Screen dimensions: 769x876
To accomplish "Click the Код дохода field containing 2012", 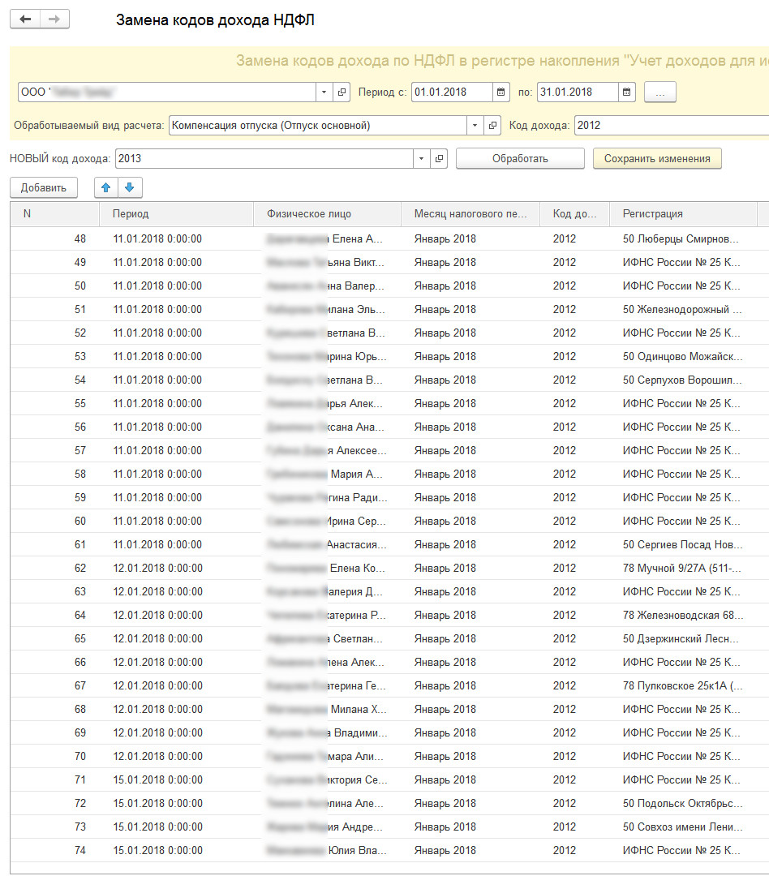I will tap(672, 125).
